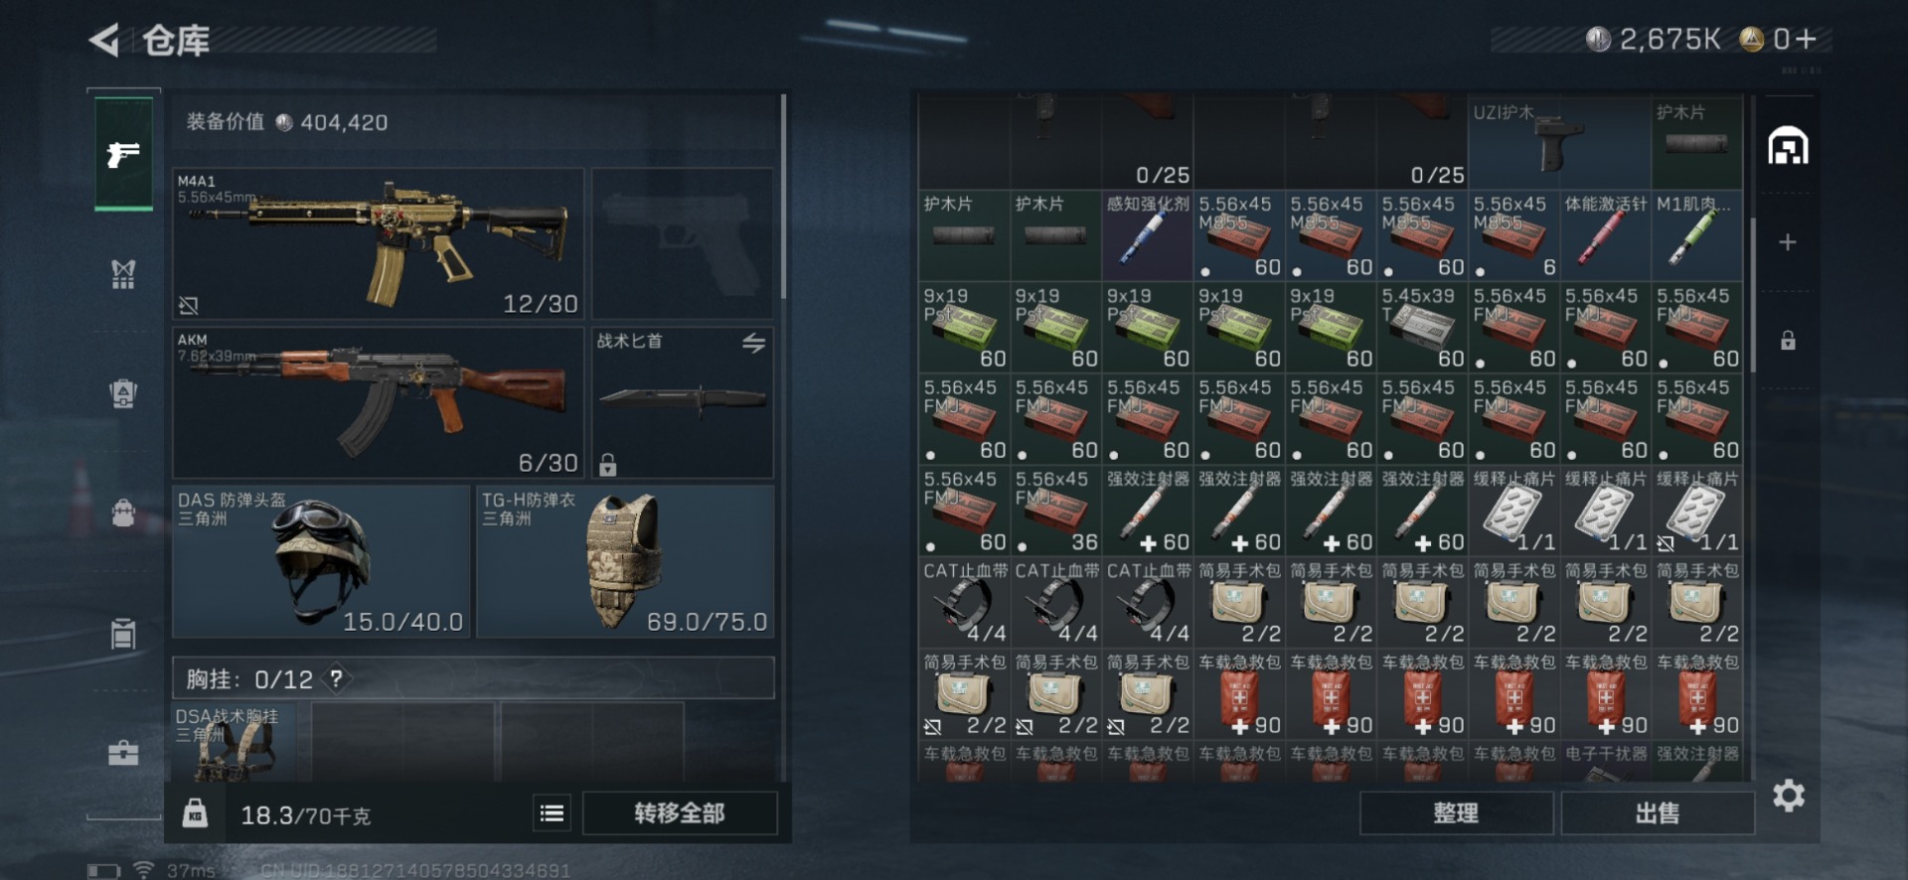Open the vest category in sidebar
Image resolution: width=1908 pixels, height=880 pixels.
pos(123,273)
